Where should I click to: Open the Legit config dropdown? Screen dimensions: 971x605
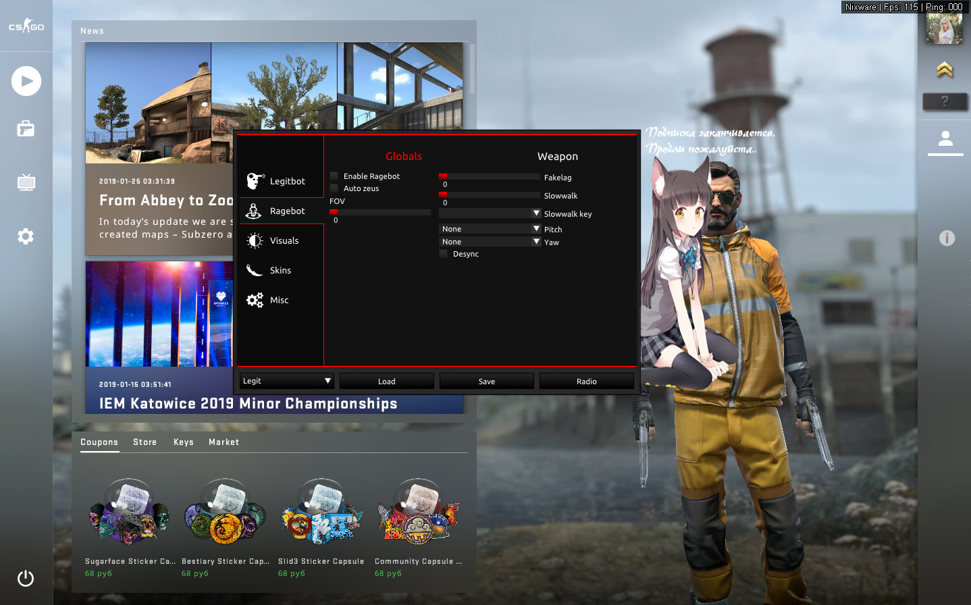pyautogui.click(x=287, y=381)
